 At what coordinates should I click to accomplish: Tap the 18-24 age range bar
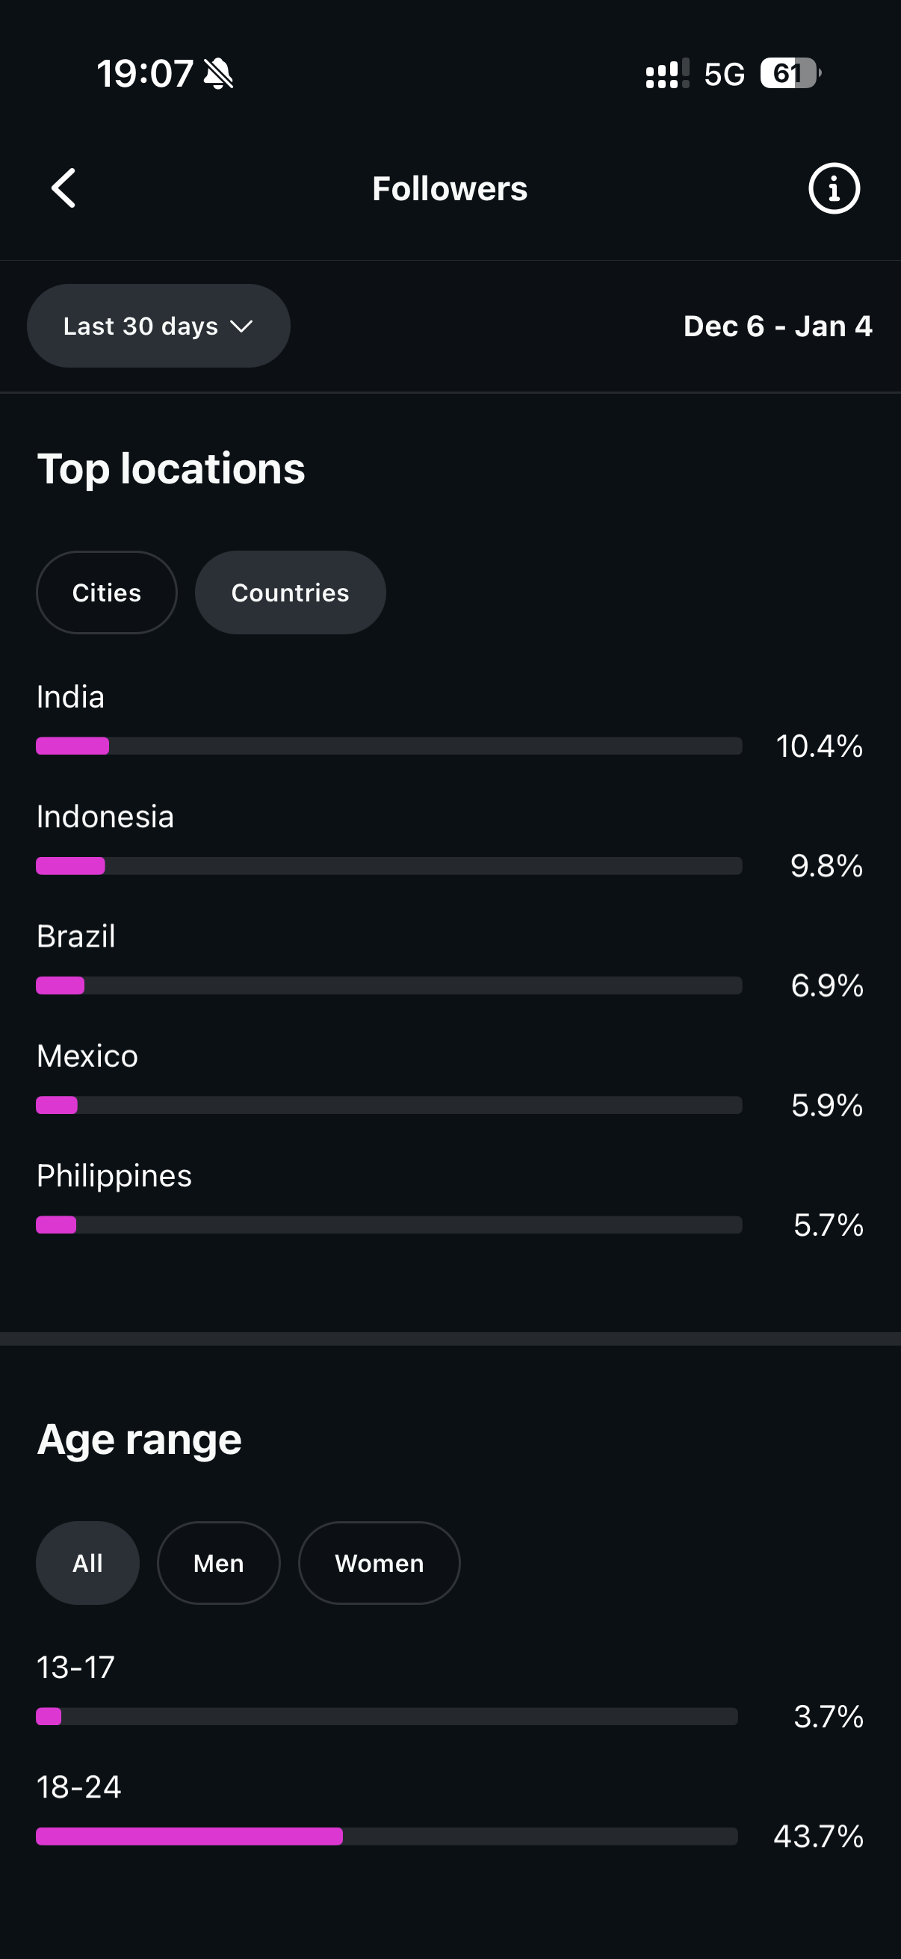coord(386,1836)
